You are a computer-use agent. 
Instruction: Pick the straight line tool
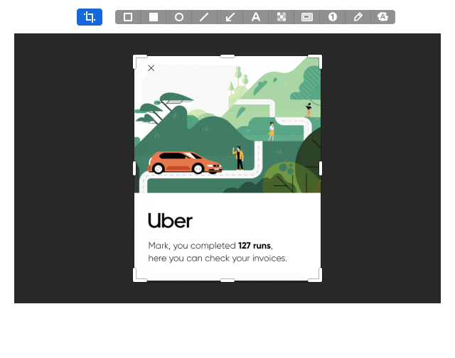(205, 17)
